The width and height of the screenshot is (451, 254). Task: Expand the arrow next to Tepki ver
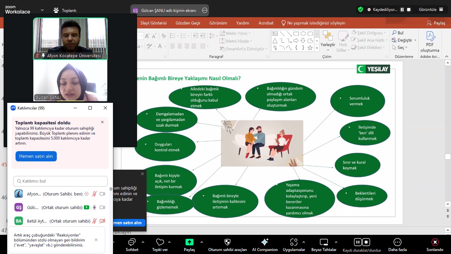tap(169, 242)
